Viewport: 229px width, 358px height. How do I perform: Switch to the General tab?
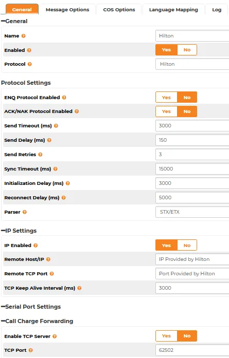pos(22,9)
